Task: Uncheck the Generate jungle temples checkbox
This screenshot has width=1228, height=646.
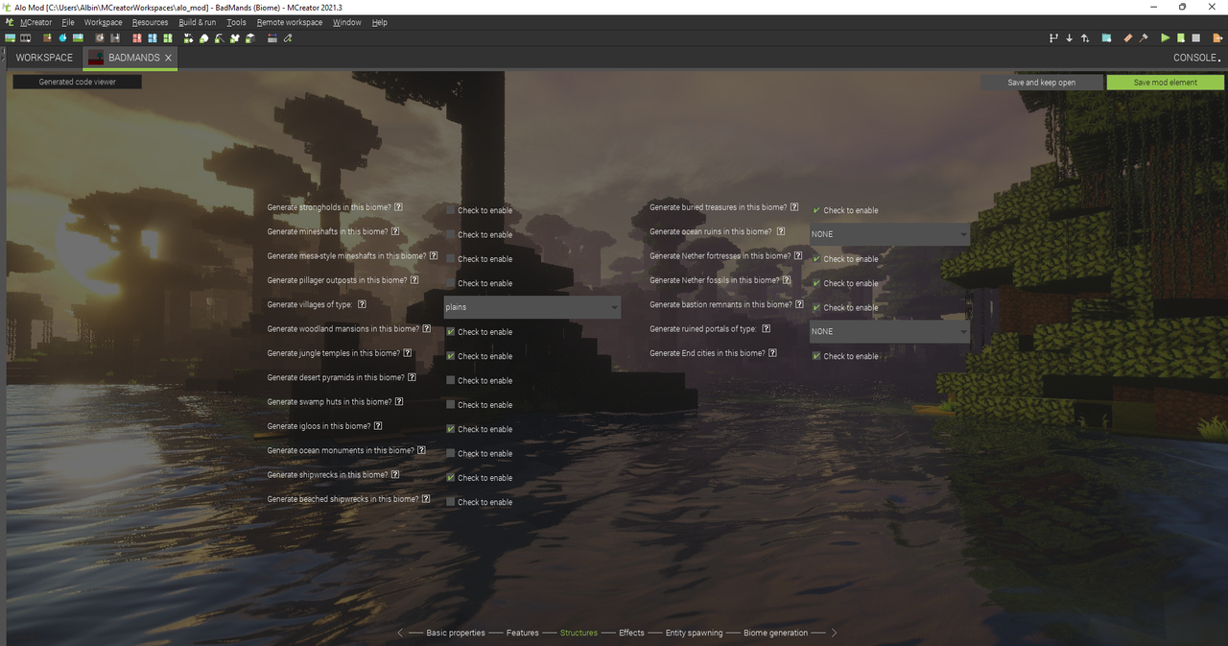Action: 450,355
